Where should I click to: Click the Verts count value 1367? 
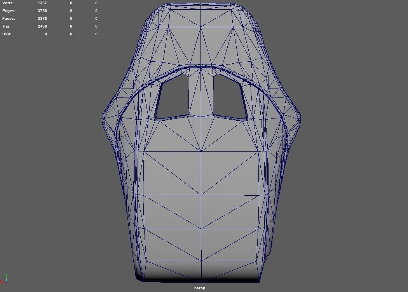42,3
